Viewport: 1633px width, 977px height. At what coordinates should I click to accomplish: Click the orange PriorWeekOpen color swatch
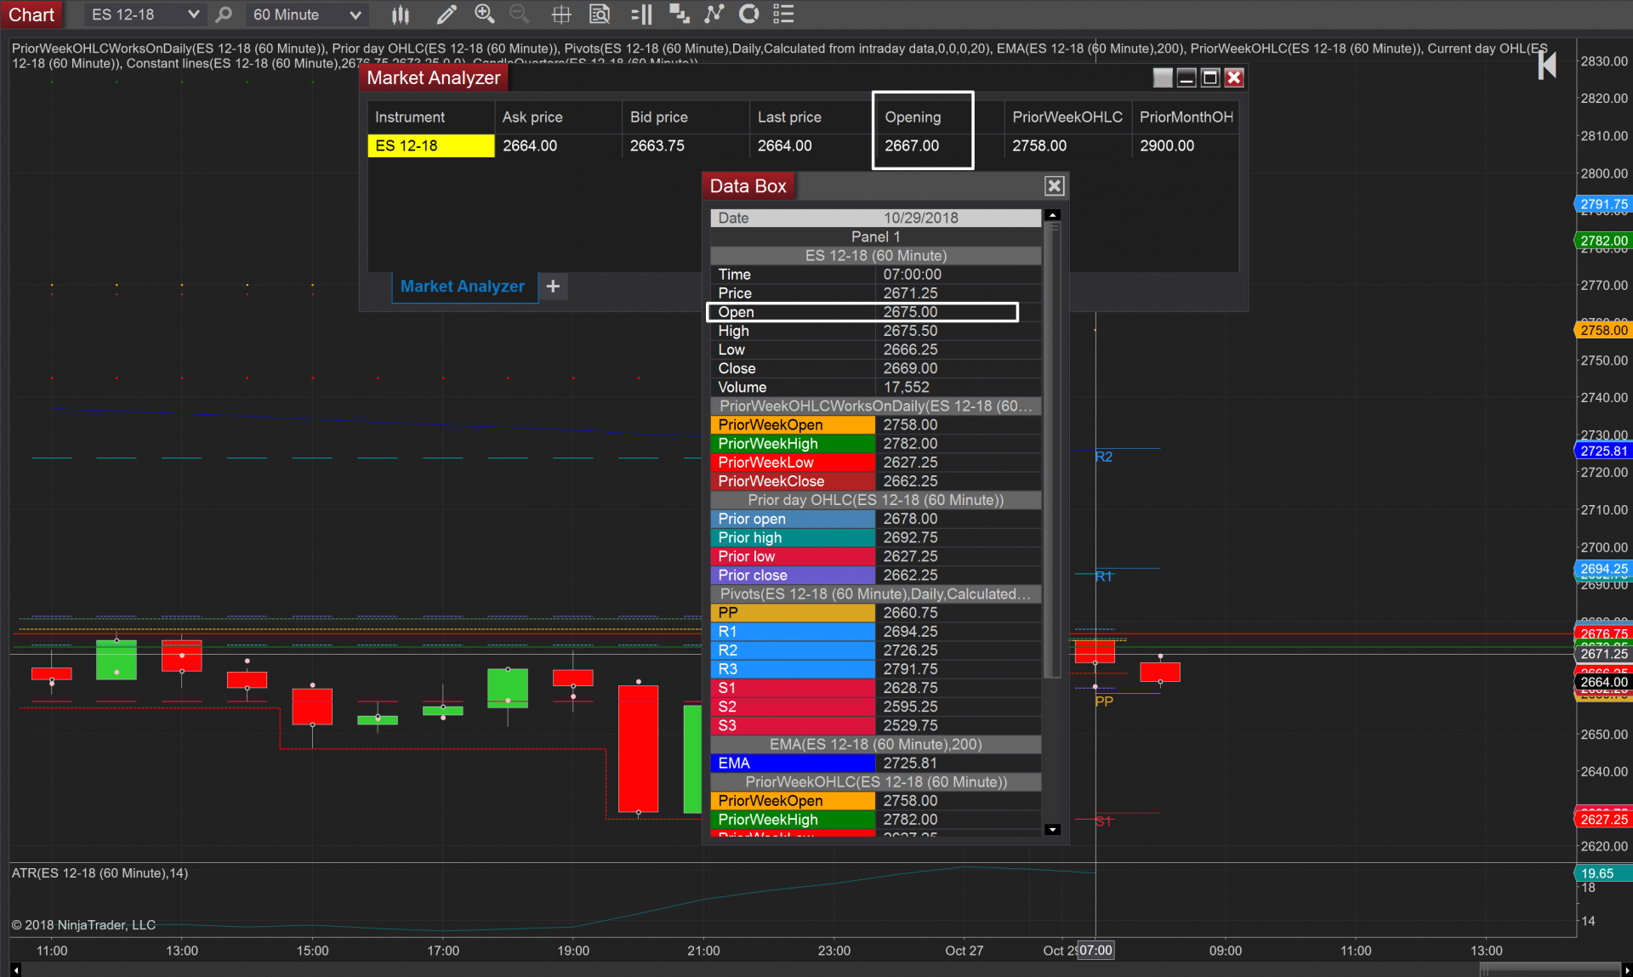(x=792, y=425)
